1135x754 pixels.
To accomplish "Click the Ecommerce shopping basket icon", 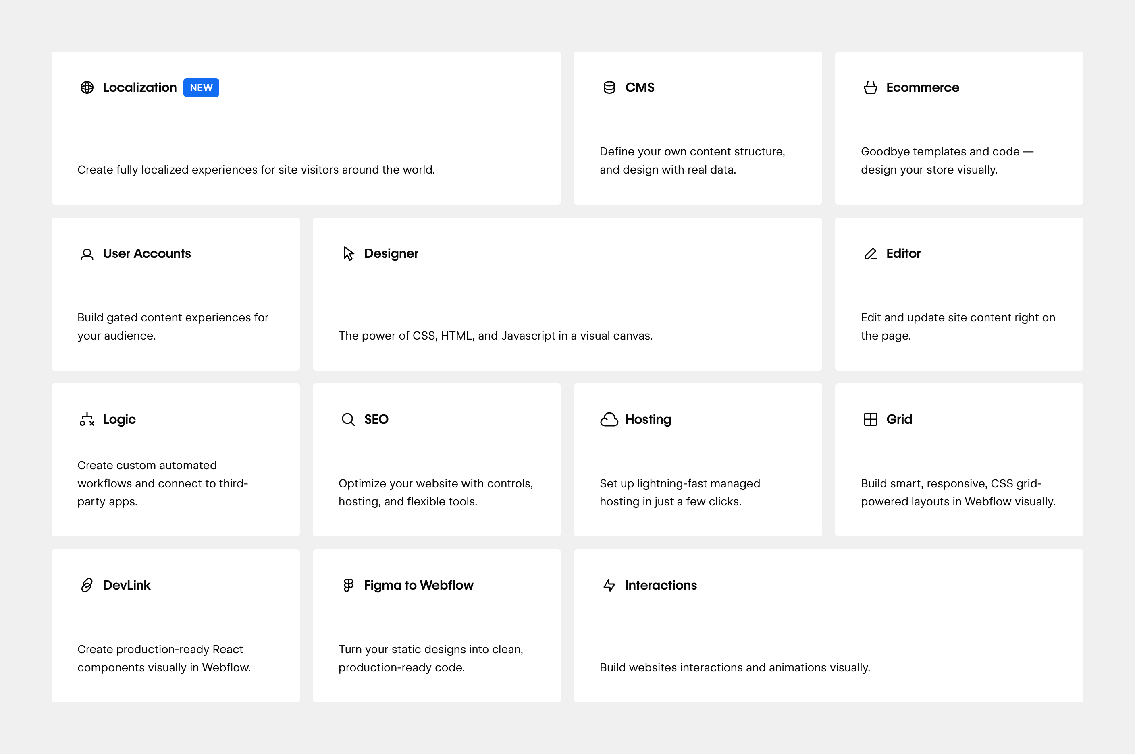I will (870, 87).
